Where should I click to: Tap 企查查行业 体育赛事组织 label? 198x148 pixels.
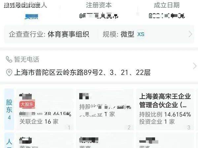[x=49, y=34]
